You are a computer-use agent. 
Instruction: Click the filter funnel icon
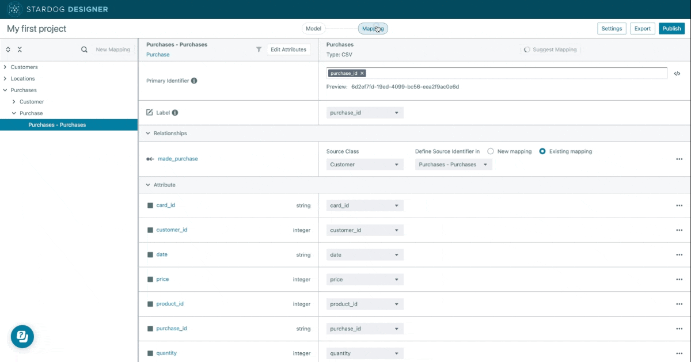point(259,49)
